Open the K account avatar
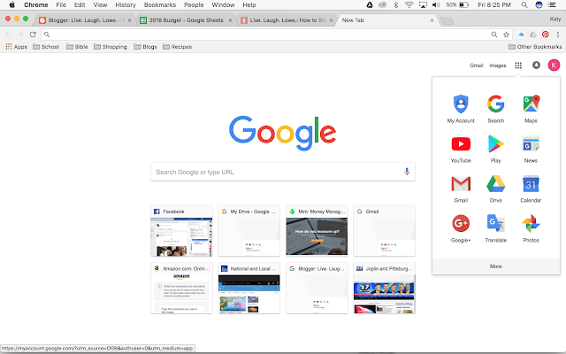 tap(554, 65)
